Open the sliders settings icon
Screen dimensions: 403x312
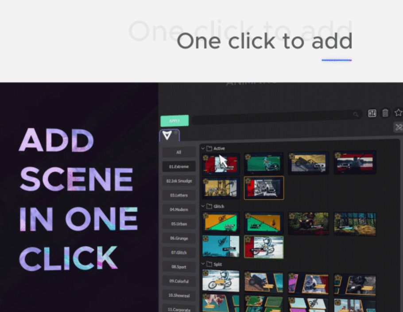pos(372,113)
